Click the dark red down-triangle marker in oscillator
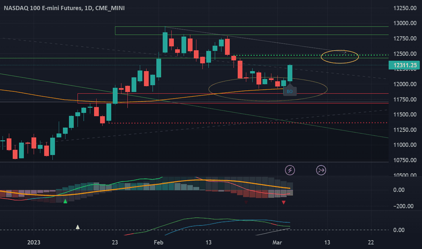The image size is (422, 249). pos(246,202)
